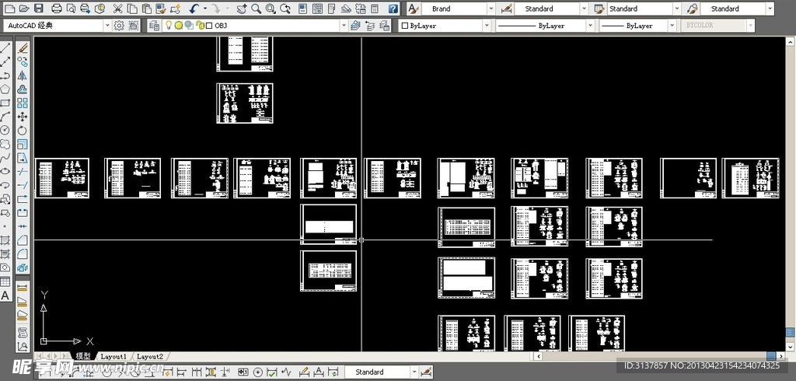Select the Move modify tool
The width and height of the screenshot is (796, 381).
point(23,117)
